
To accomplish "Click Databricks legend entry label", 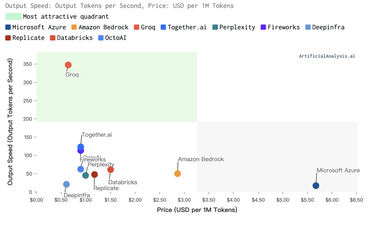I will [75, 38].
